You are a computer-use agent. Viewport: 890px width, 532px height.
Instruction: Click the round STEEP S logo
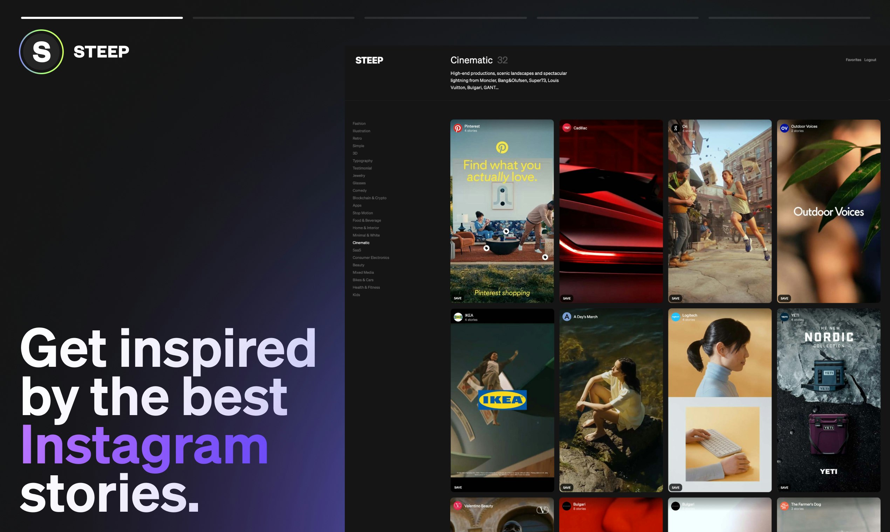point(41,51)
